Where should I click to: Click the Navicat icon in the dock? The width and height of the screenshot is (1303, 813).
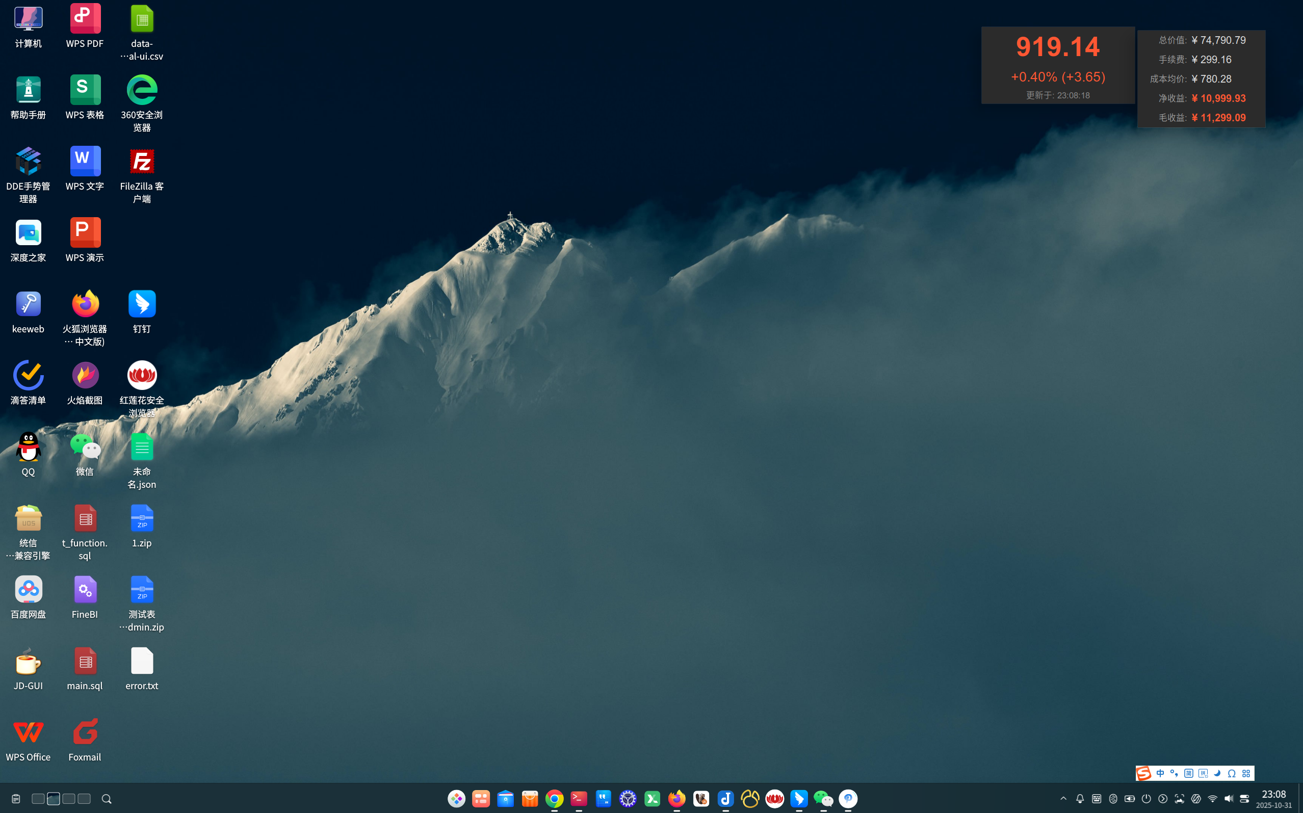[750, 799]
